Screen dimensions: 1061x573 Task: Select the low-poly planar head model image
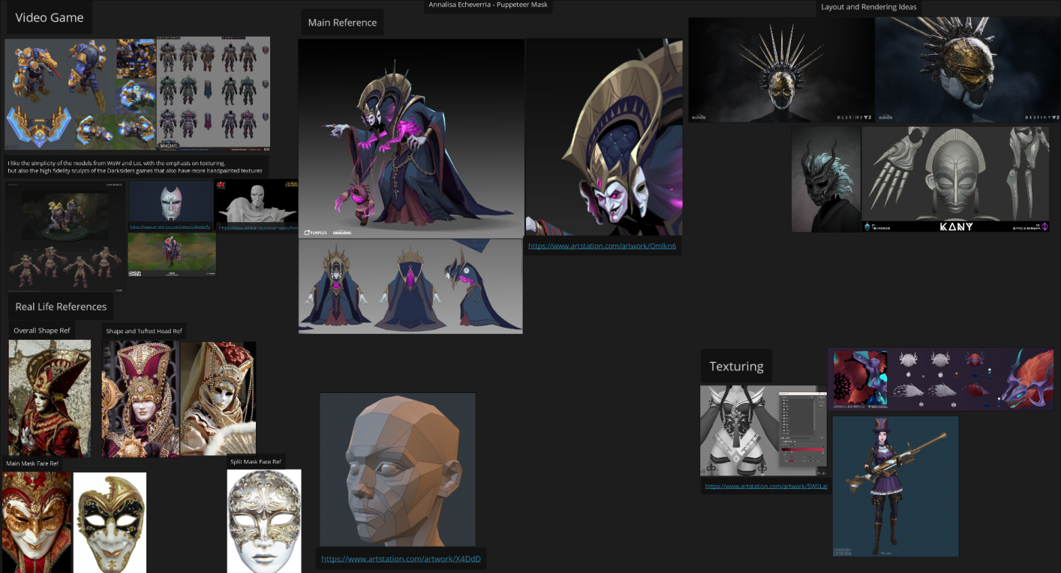[x=398, y=469]
